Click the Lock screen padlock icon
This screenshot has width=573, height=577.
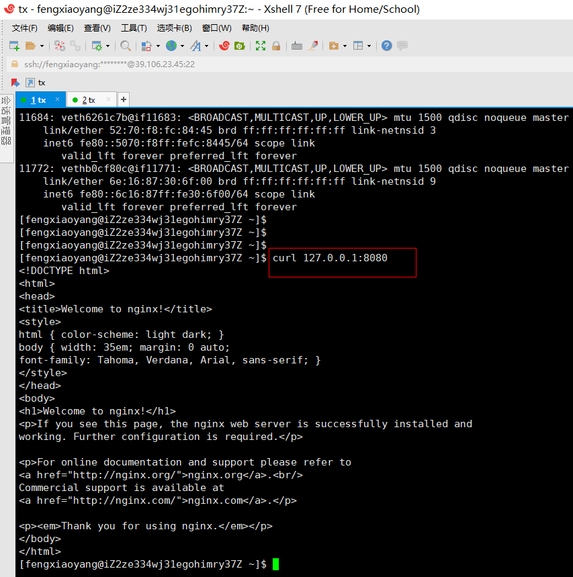(276, 46)
